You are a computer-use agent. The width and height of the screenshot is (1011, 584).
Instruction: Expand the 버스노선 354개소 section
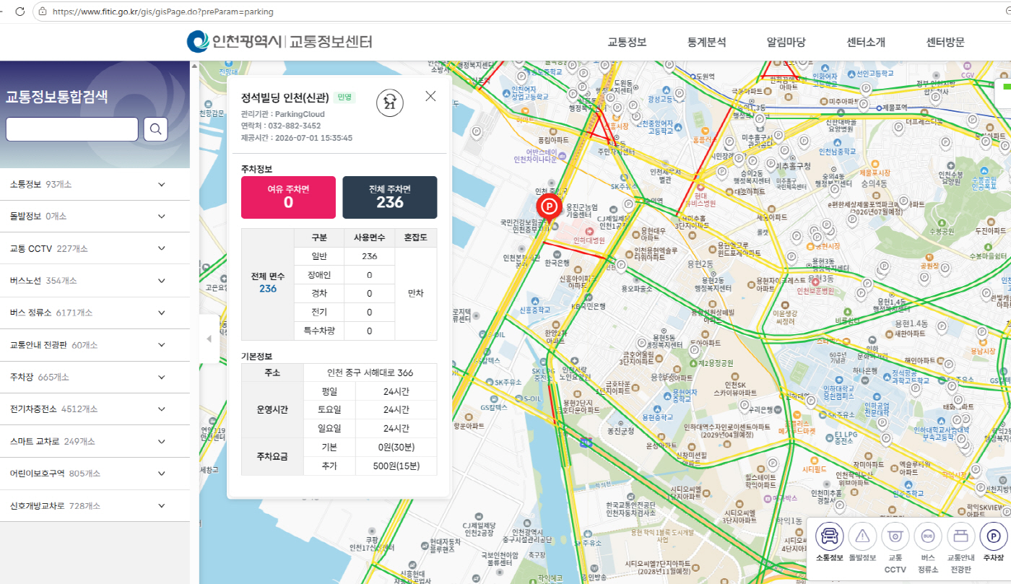[95, 281]
